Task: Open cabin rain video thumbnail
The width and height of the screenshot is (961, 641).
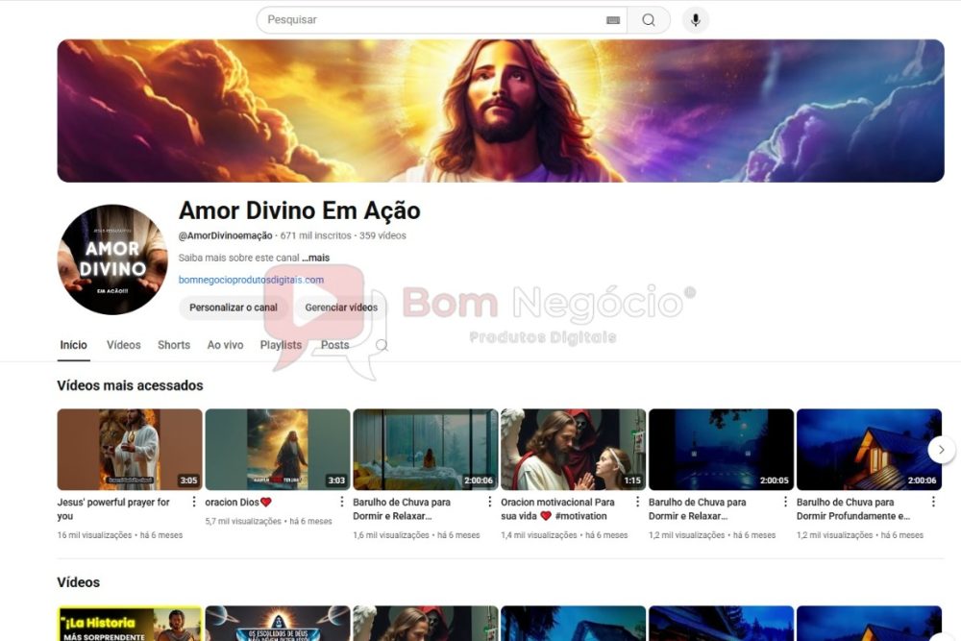Action: coord(869,449)
